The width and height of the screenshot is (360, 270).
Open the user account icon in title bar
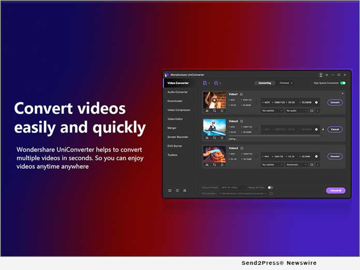coord(321,75)
